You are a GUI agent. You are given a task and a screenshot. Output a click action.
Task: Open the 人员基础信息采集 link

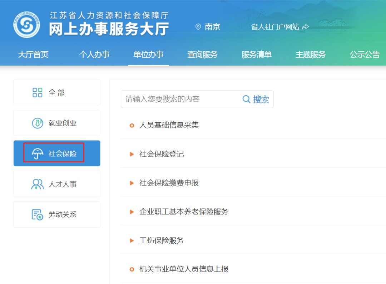[x=169, y=125]
